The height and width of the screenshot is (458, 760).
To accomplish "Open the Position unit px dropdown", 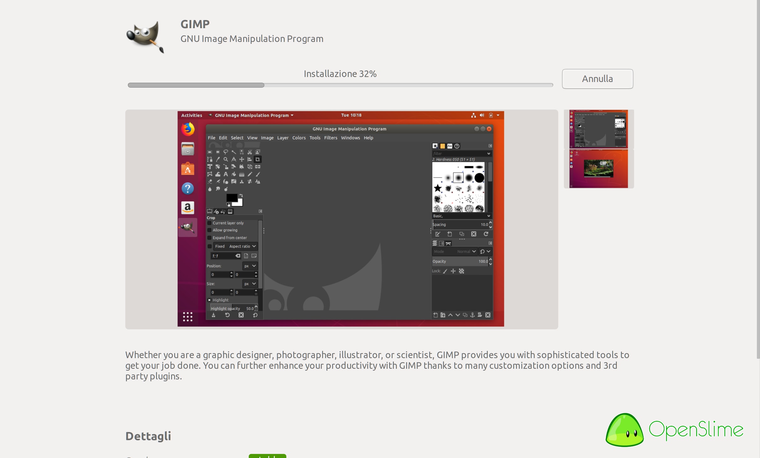I will 250,266.
